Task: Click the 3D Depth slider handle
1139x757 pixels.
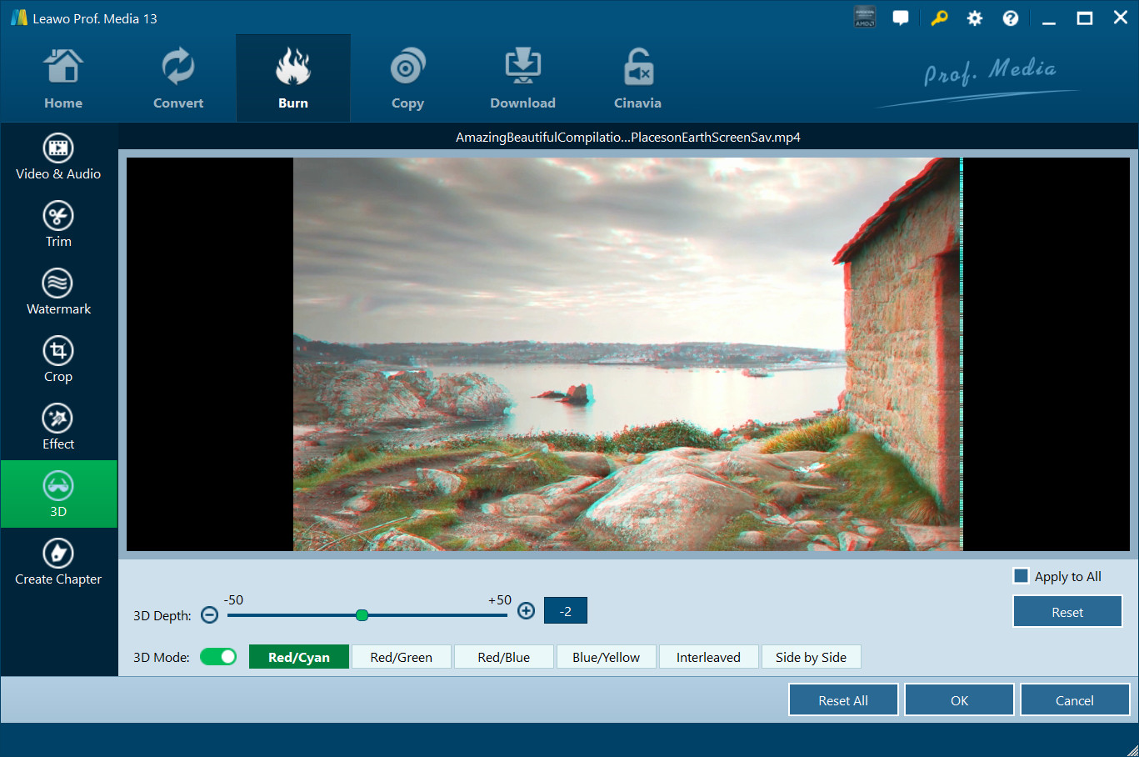Action: 362,615
